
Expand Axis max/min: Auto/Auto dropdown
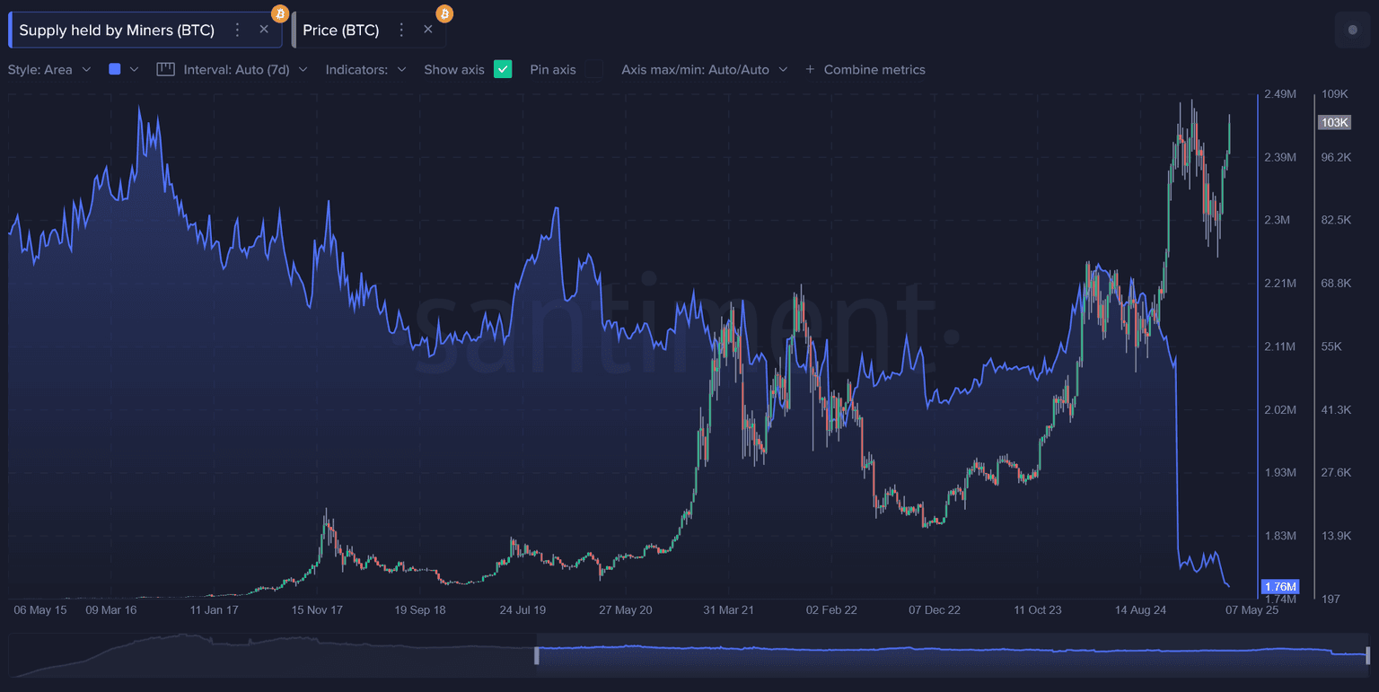coord(704,69)
